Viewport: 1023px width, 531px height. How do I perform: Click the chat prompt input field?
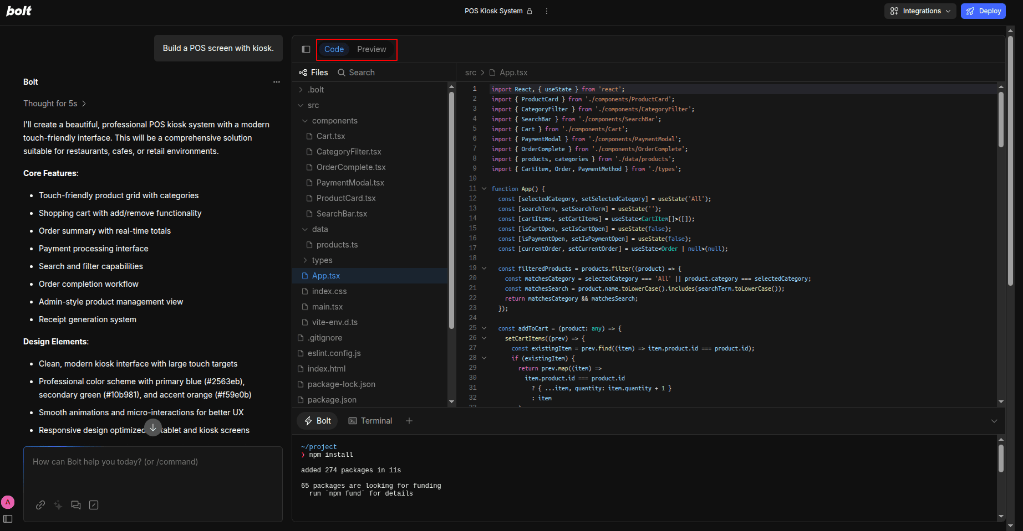[x=152, y=471]
